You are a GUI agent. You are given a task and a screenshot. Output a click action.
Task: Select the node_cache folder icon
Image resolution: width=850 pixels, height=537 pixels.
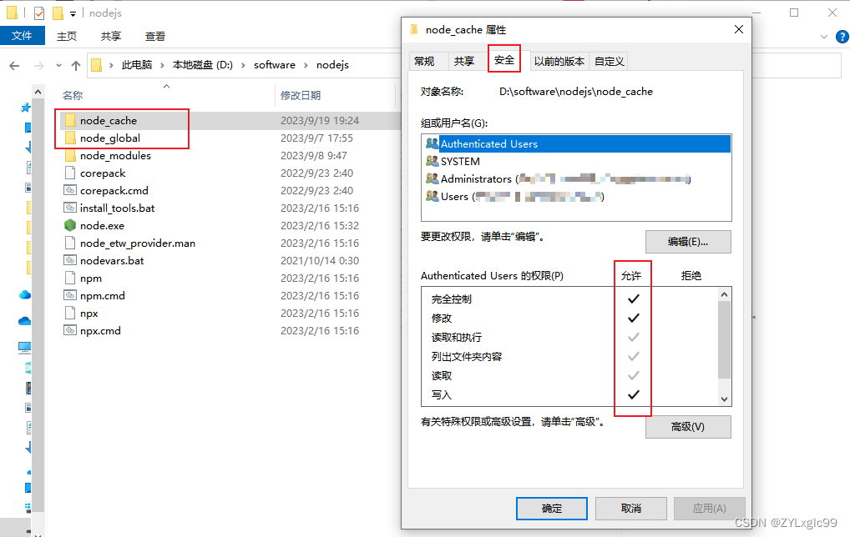(70, 120)
